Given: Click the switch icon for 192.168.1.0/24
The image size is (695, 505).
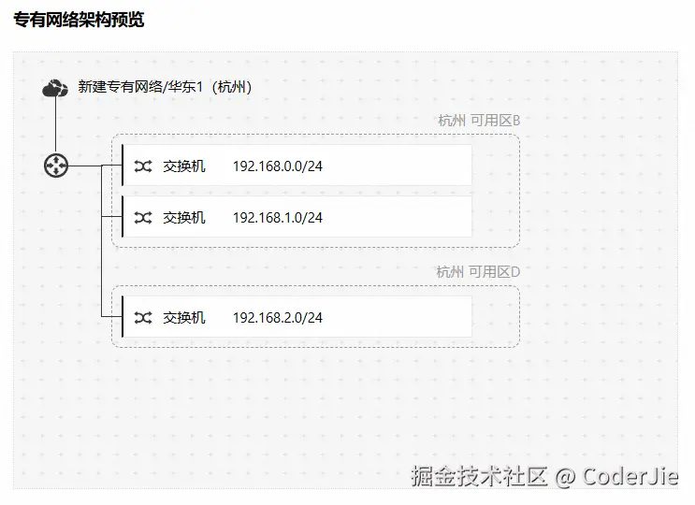Looking at the screenshot, I should click(x=143, y=218).
